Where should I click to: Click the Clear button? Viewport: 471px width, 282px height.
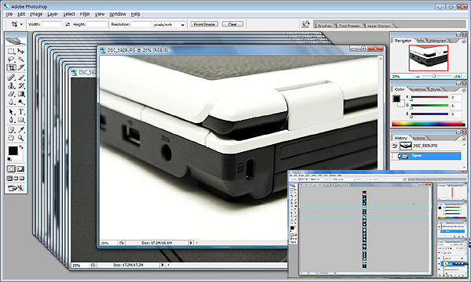tap(232, 24)
